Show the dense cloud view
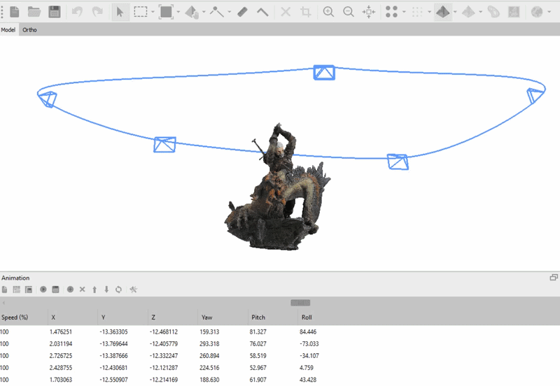 coord(417,12)
